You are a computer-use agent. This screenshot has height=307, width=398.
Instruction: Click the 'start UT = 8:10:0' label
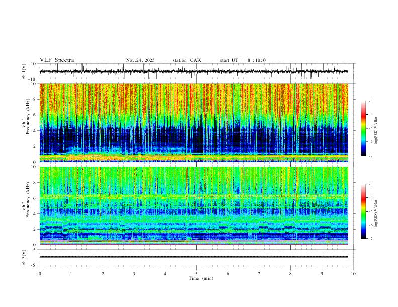(243, 60)
